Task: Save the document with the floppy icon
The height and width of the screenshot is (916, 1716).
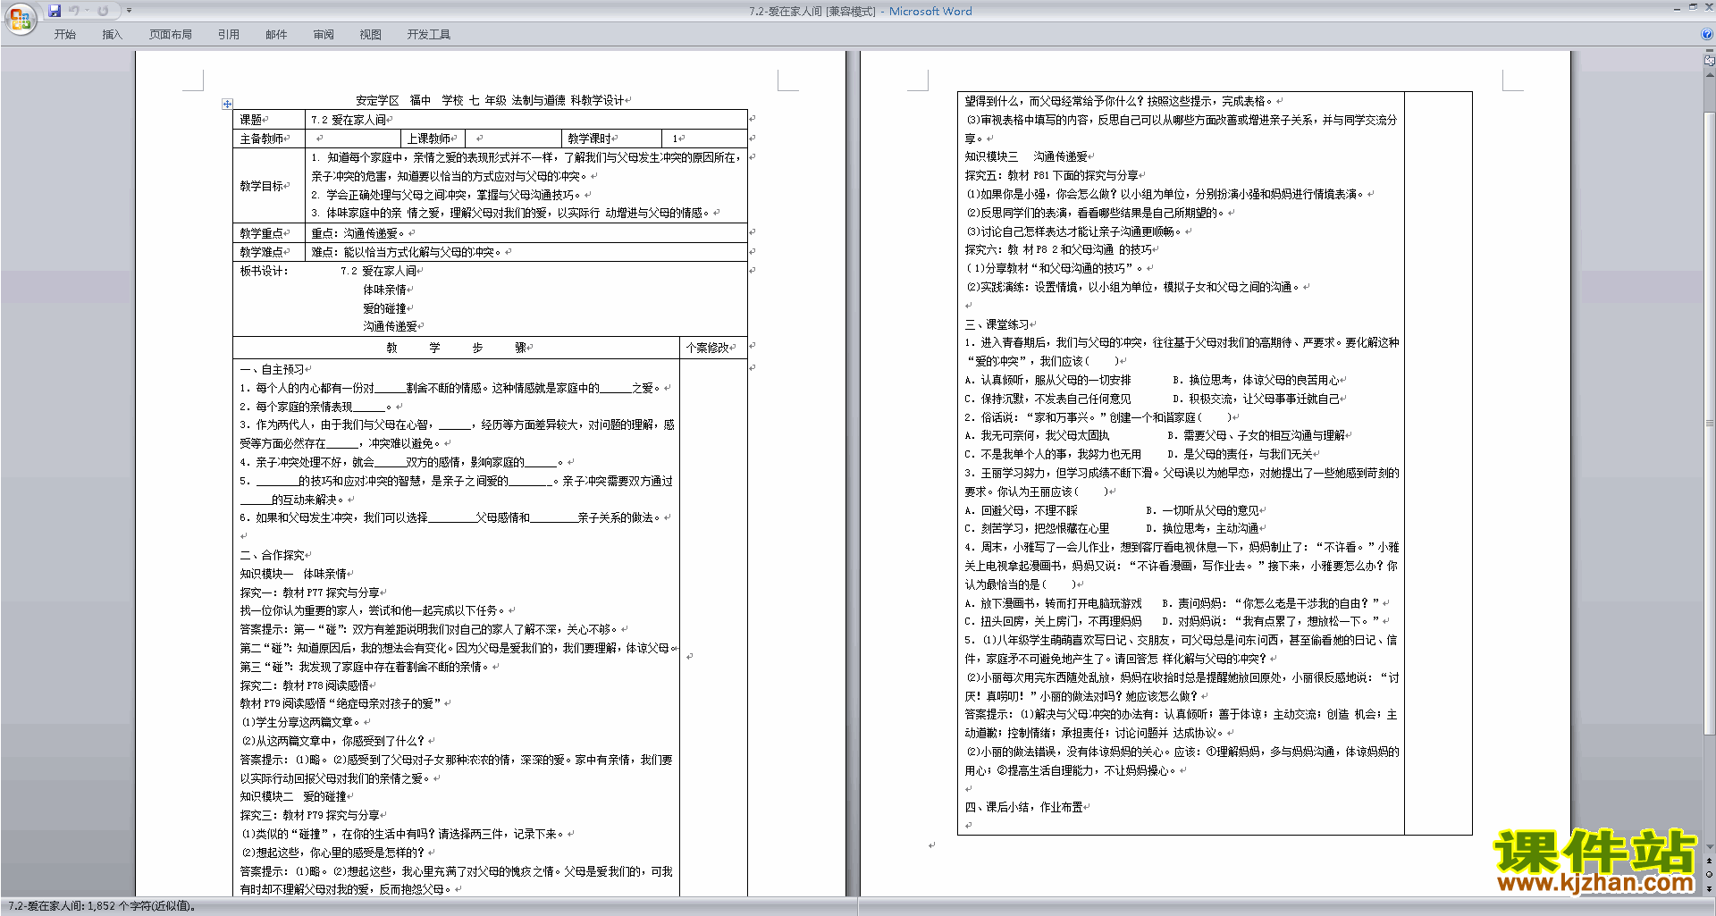Action: point(55,11)
